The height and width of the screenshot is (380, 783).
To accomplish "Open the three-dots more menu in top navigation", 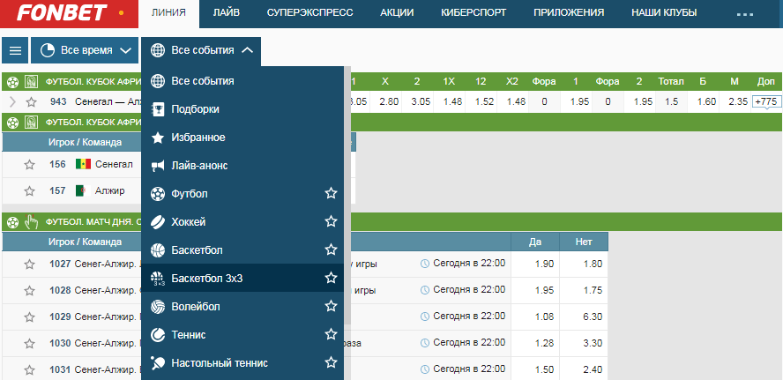I will click(745, 14).
